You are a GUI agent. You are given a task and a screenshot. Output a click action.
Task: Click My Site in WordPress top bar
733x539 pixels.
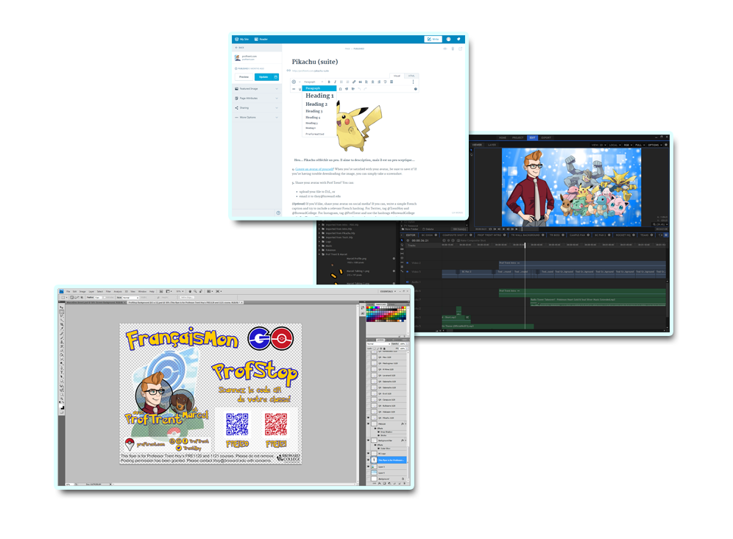tap(242, 39)
